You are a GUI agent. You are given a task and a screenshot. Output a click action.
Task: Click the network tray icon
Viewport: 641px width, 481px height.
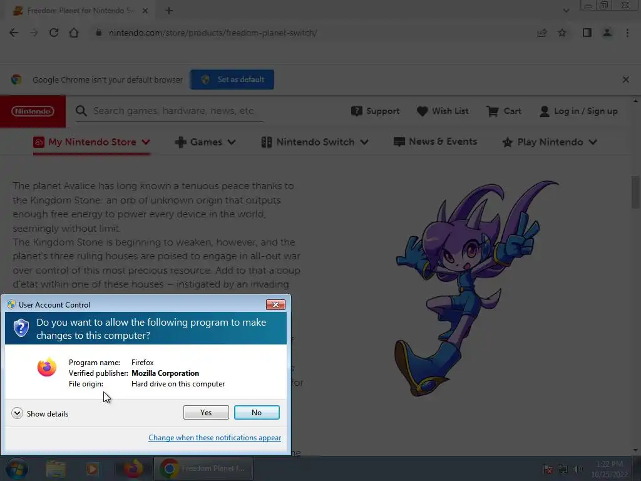(x=563, y=469)
